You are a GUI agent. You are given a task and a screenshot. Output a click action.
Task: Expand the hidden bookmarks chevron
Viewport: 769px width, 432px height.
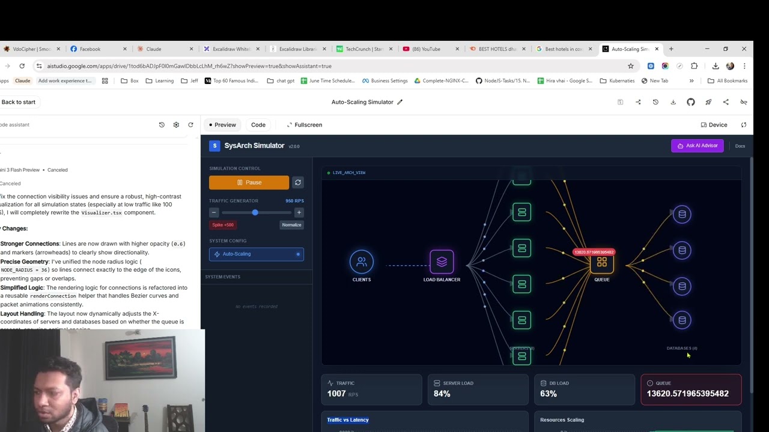691,81
